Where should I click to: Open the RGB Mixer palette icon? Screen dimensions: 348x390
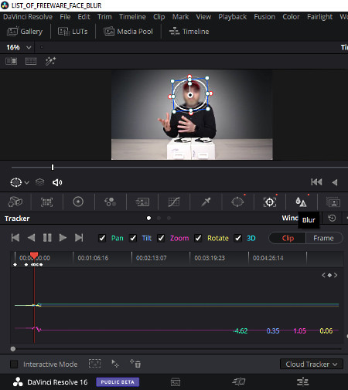110,202
